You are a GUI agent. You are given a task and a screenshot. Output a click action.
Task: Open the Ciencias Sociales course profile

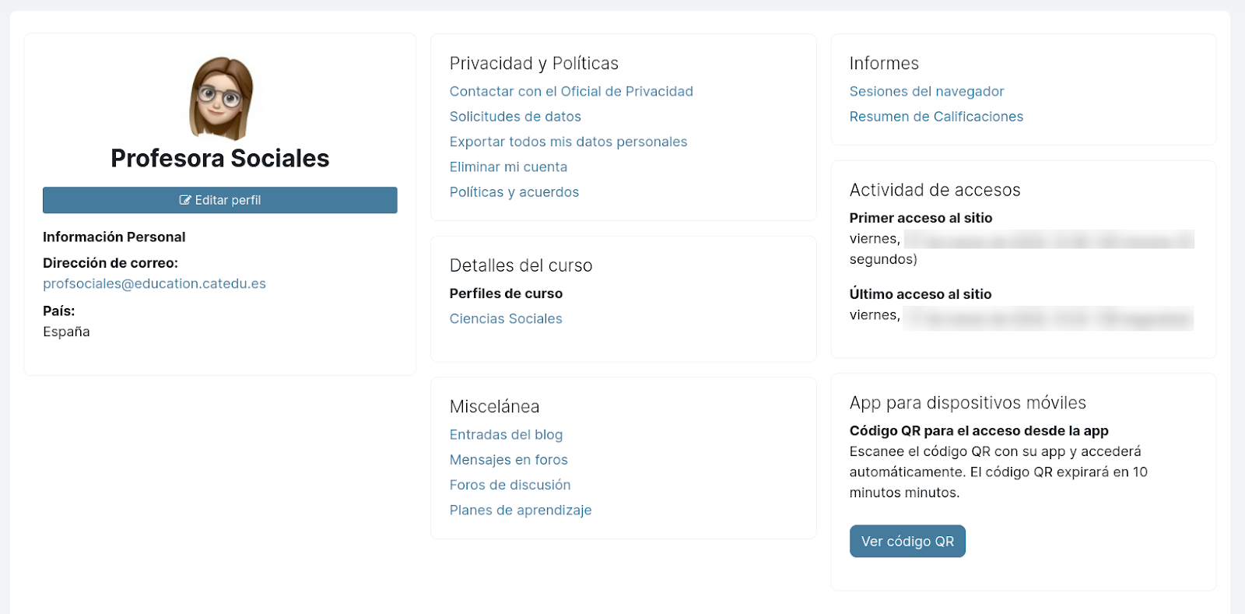click(x=506, y=319)
